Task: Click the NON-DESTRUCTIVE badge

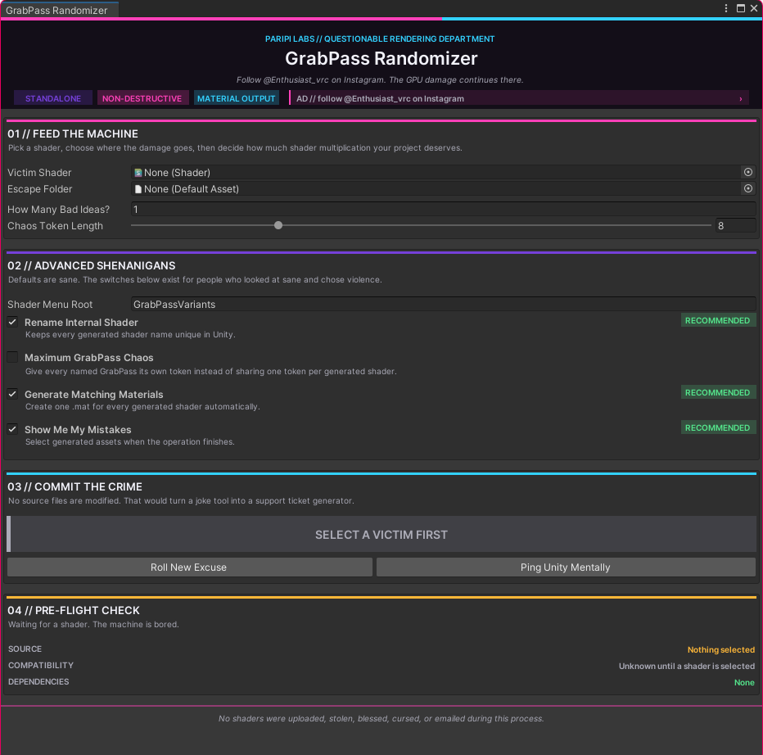Action: [142, 98]
